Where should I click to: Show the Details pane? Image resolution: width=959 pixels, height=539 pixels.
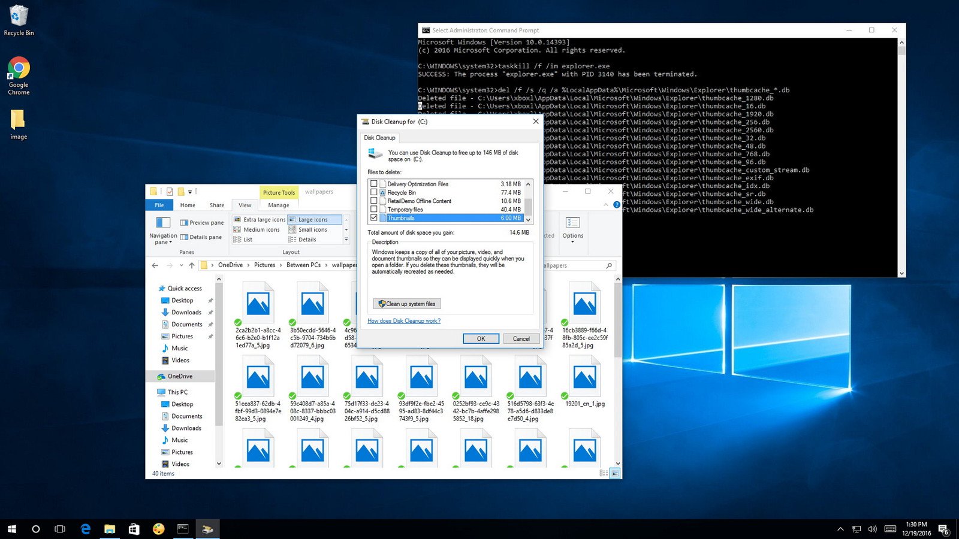[x=201, y=237]
